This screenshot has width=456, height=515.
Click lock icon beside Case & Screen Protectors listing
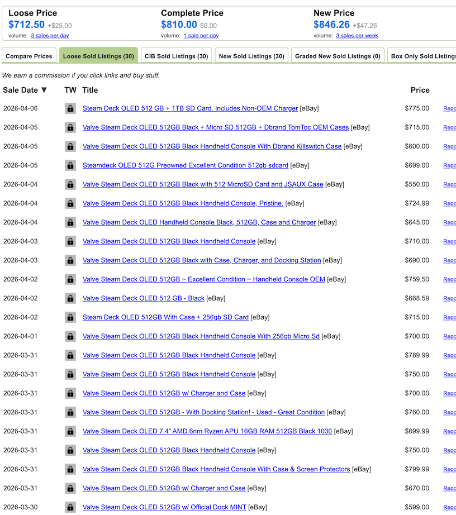coord(70,469)
